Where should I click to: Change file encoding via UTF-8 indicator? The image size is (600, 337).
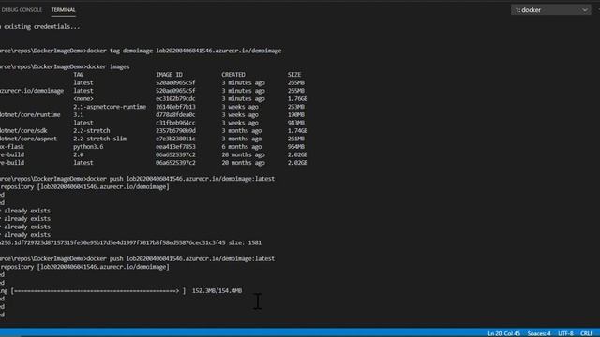(565, 333)
